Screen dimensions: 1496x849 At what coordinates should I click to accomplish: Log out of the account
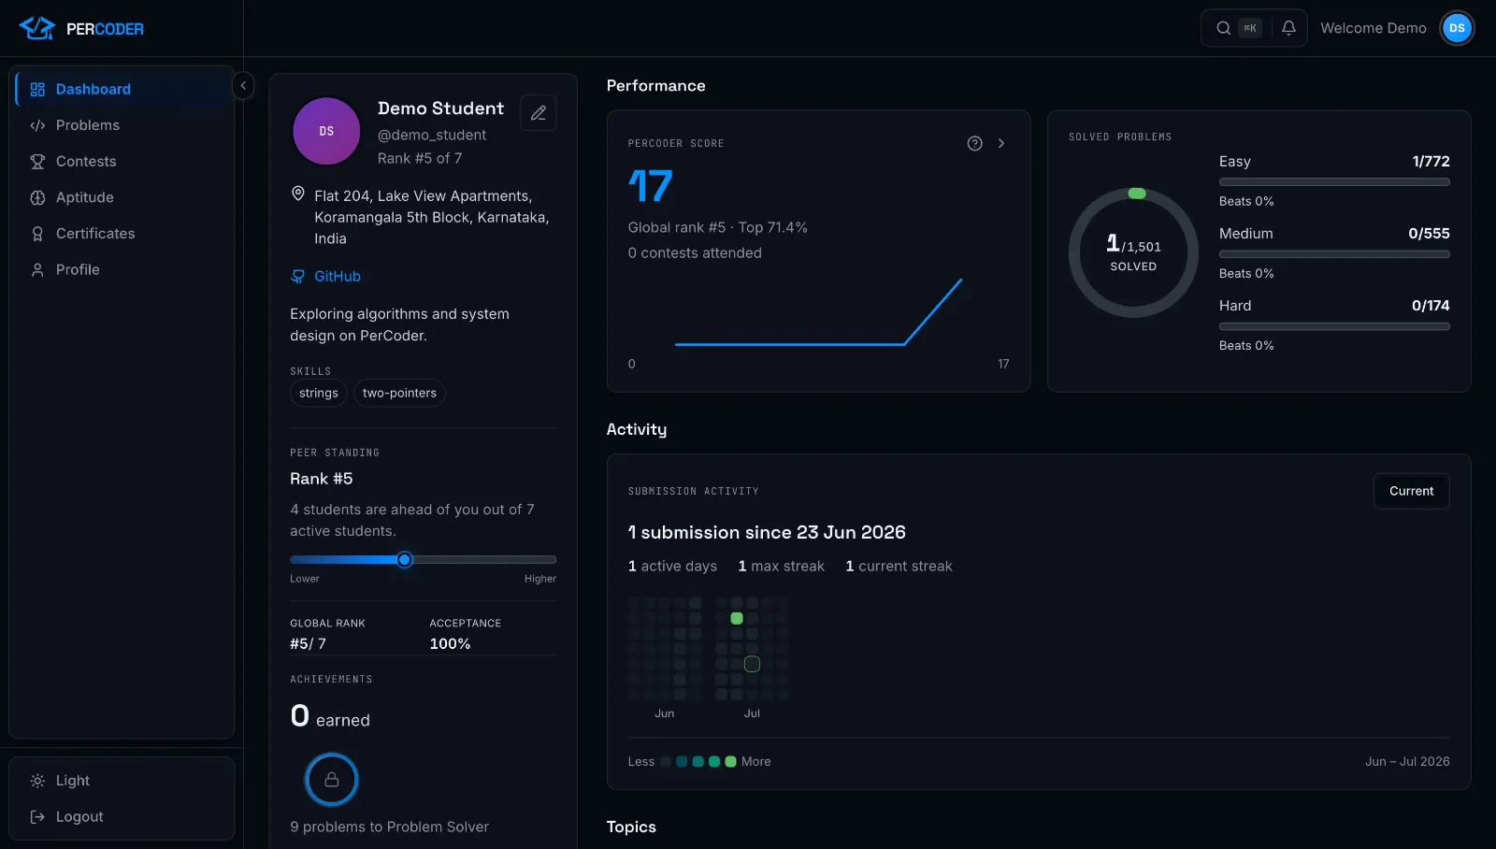pos(122,817)
